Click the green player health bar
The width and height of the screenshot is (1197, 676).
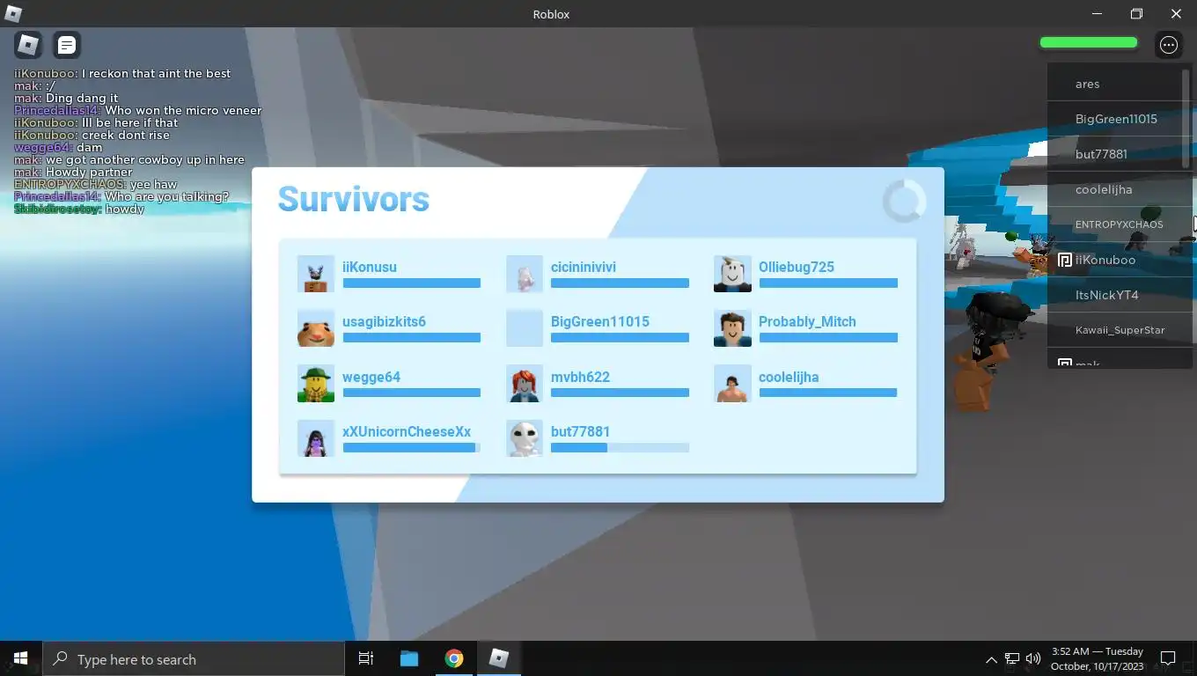point(1089,42)
